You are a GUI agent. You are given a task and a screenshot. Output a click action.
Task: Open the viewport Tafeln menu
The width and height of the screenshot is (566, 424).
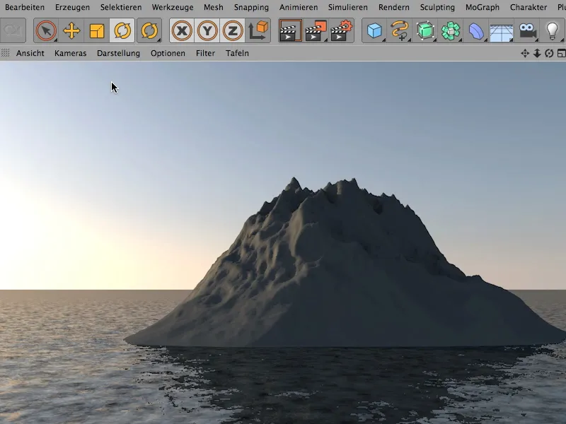tap(237, 54)
